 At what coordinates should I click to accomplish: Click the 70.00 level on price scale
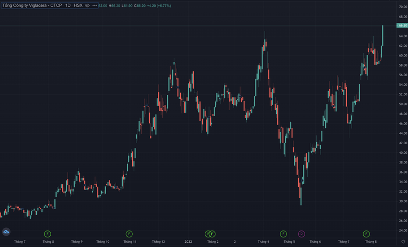403,7
